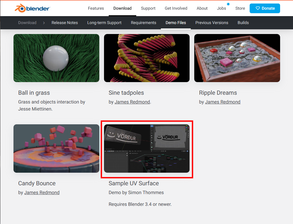Open the Sample UV Surface thumbnail

(x=147, y=148)
